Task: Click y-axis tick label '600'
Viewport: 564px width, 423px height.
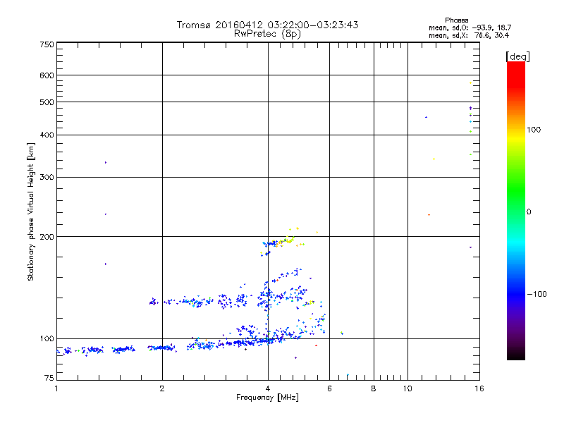Action: click(x=47, y=75)
